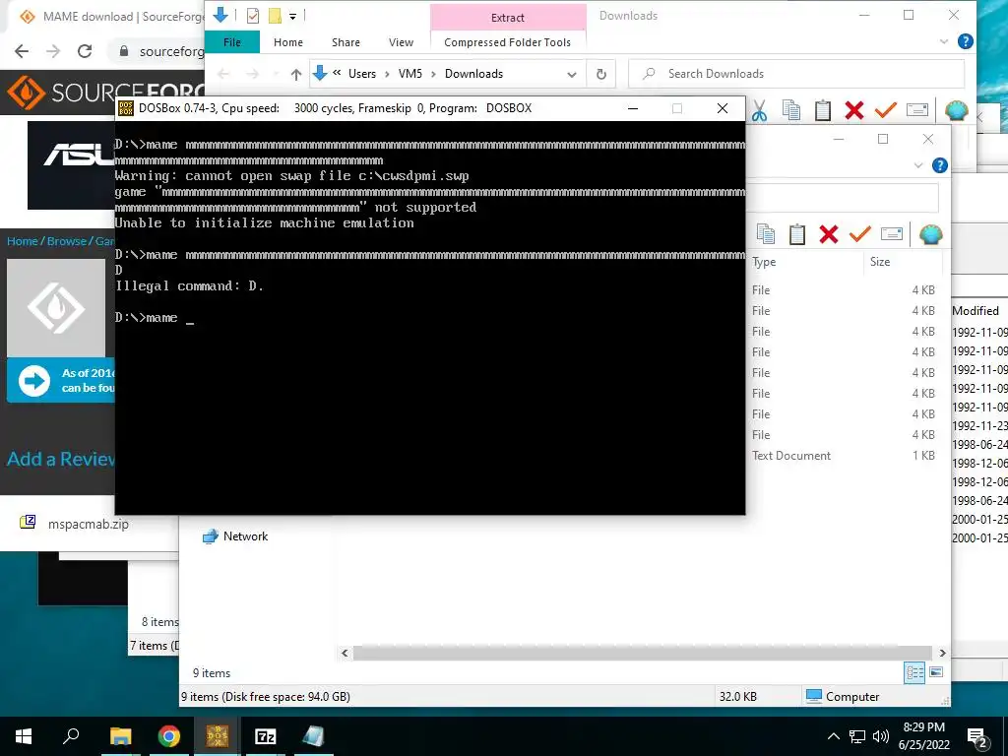
Task: Expand the chevron after VM5 in breadcrumb
Action: [x=433, y=74]
